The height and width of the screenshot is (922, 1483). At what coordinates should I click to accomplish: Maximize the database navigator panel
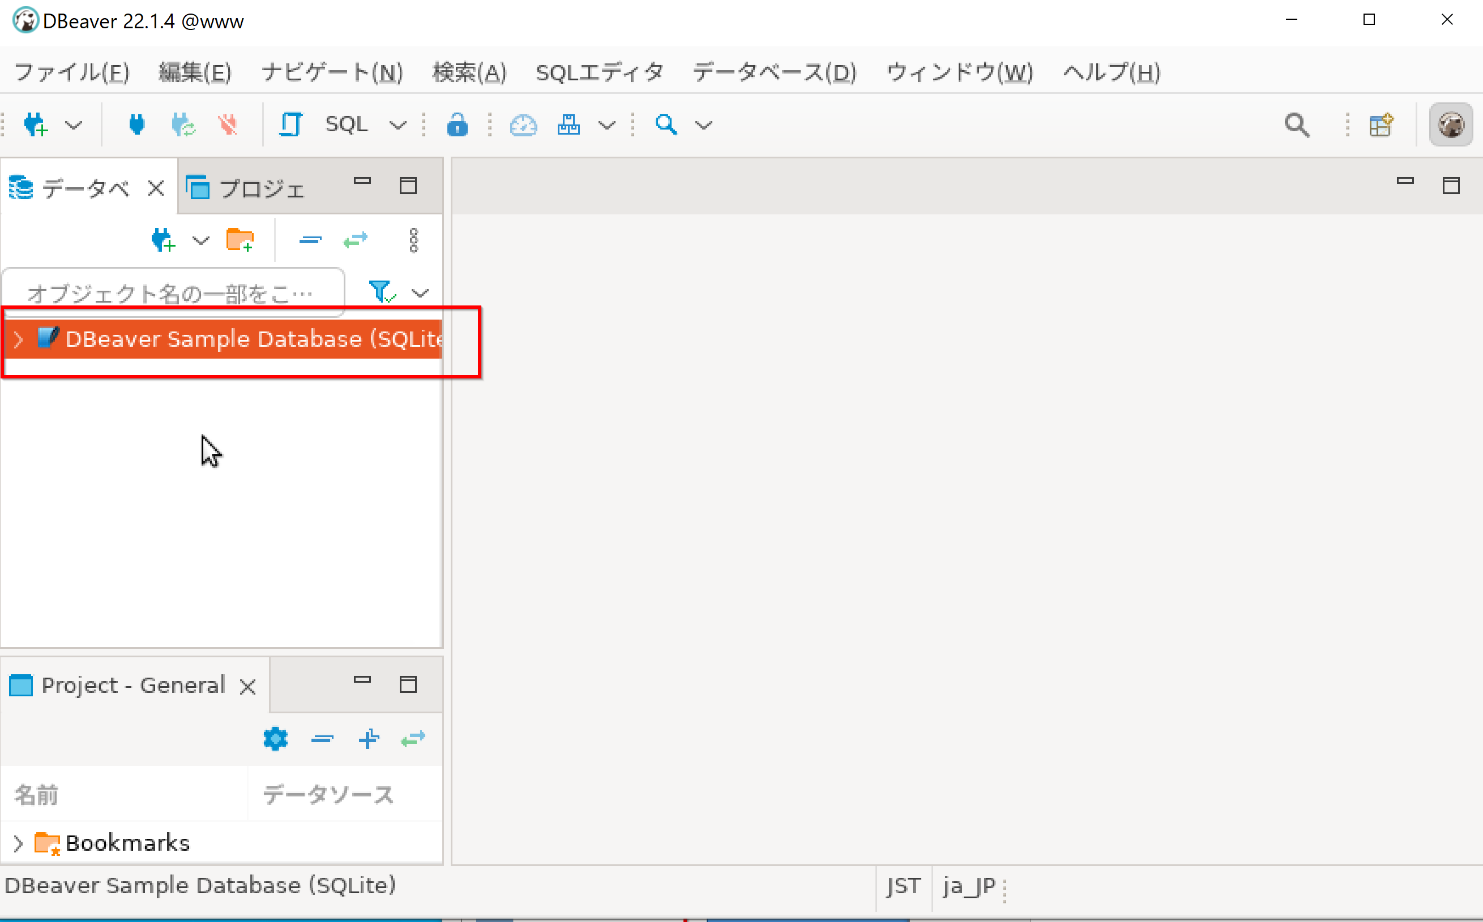(408, 186)
